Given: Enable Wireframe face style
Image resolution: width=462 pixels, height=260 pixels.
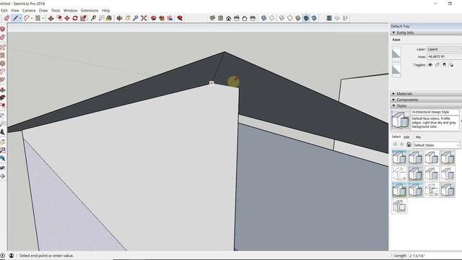Looking at the screenshot, I should (x=282, y=18).
